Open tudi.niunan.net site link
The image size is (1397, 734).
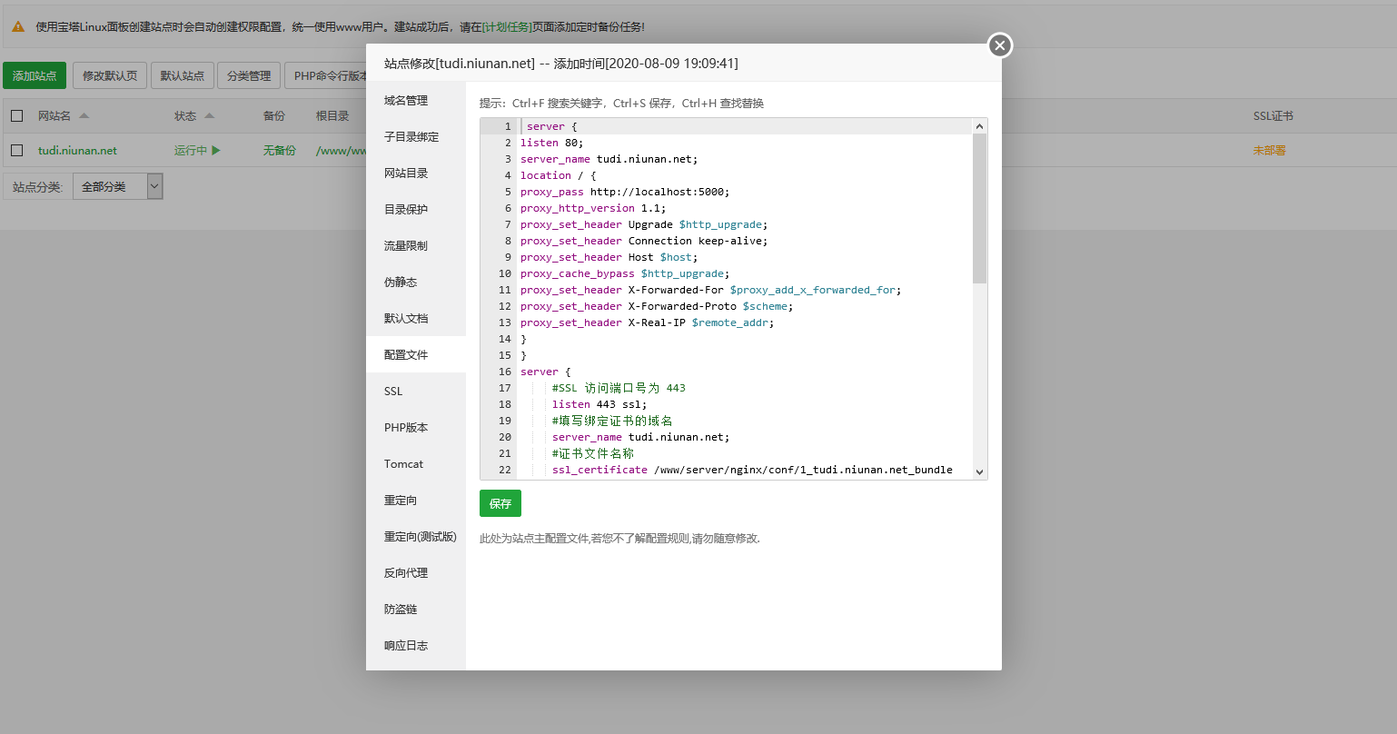click(77, 151)
